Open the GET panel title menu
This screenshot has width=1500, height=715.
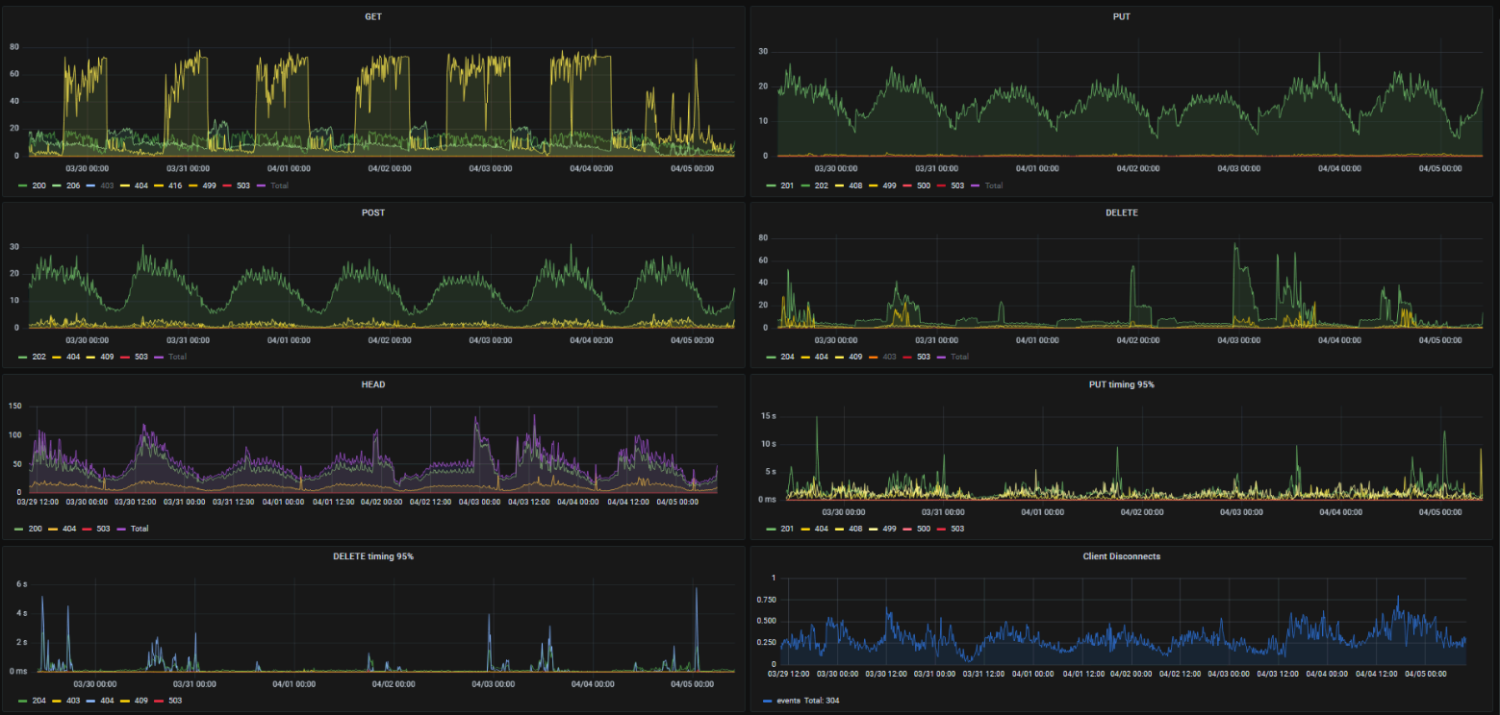coord(373,16)
